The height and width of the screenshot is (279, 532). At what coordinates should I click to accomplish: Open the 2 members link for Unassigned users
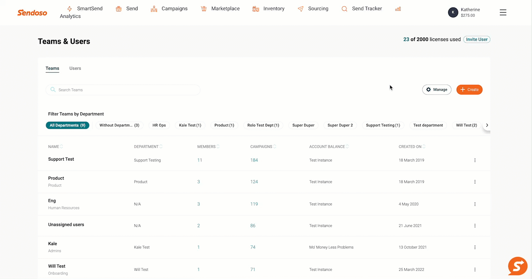coord(199,226)
